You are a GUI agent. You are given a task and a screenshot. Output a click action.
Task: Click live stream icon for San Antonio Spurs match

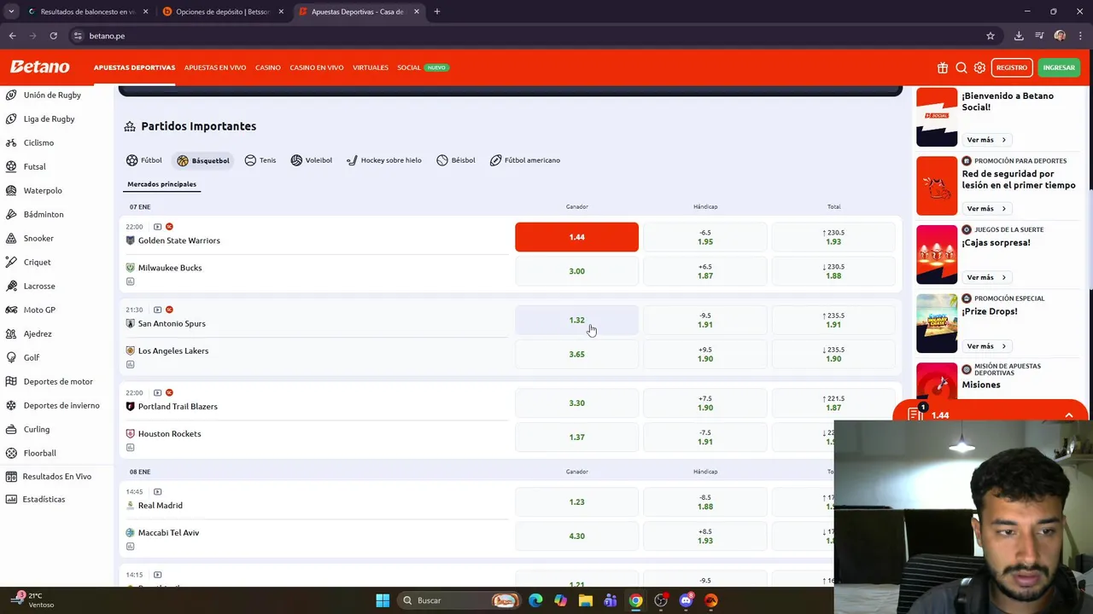[157, 310]
